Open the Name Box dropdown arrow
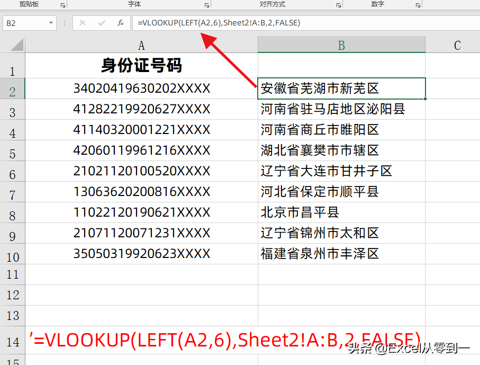This screenshot has width=480, height=365. pyautogui.click(x=51, y=23)
